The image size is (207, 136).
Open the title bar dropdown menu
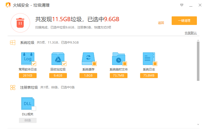tap(182, 5)
